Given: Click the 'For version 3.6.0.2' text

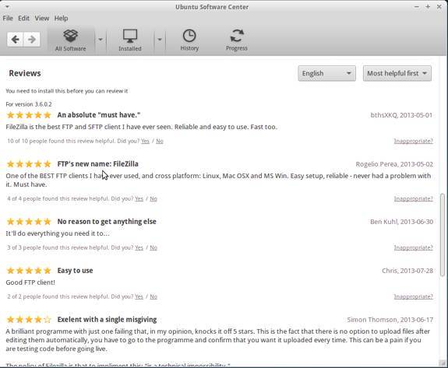Looking at the screenshot, I should click(29, 104).
